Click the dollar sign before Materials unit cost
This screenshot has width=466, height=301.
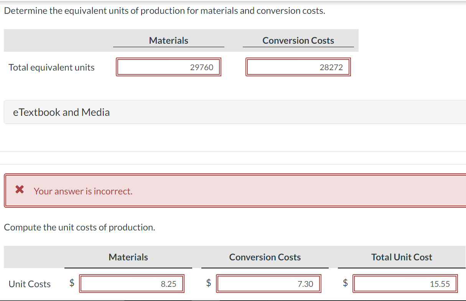click(72, 283)
